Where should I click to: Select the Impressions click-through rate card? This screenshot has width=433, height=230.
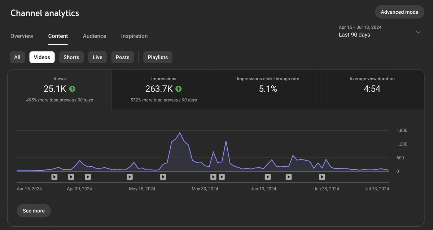pyautogui.click(x=268, y=90)
